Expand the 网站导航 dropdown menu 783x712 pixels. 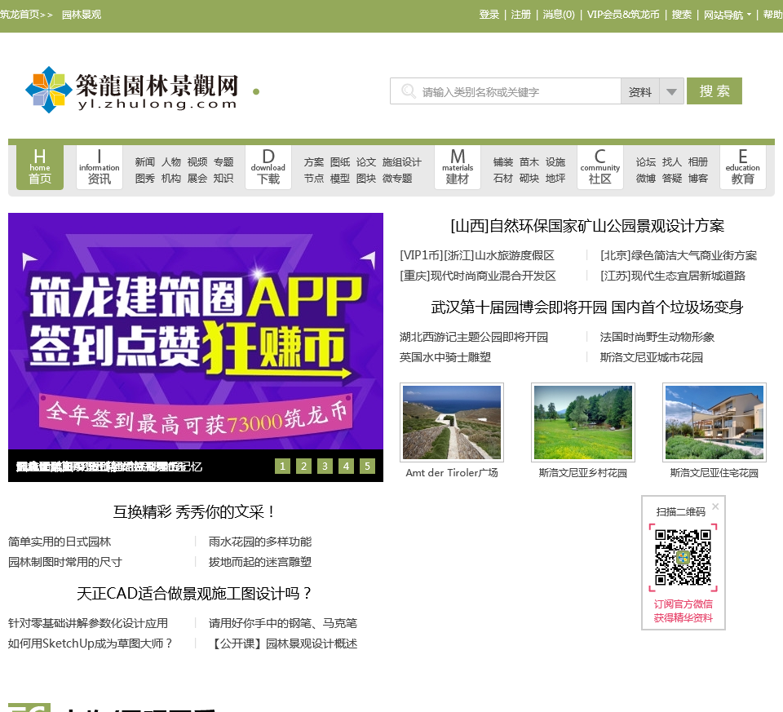coord(727,15)
